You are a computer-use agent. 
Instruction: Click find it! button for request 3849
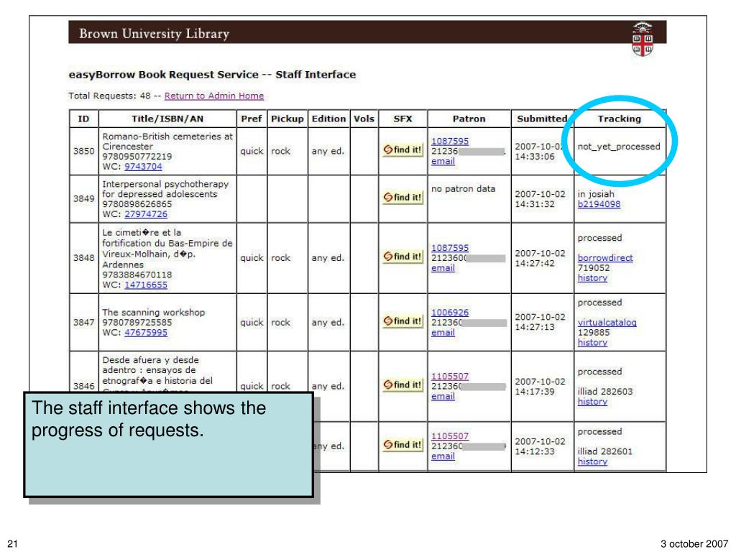click(402, 198)
